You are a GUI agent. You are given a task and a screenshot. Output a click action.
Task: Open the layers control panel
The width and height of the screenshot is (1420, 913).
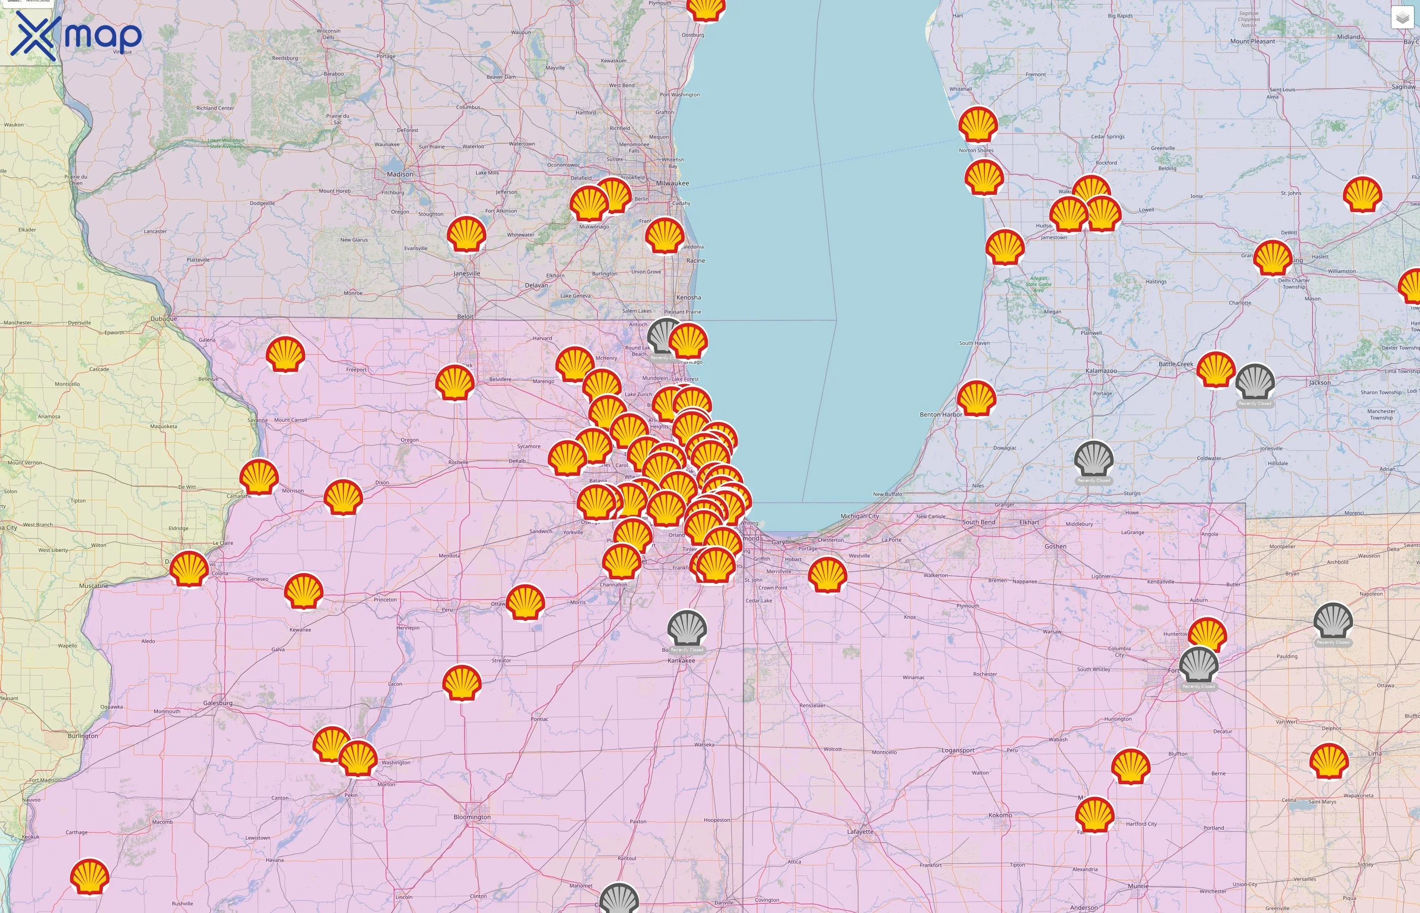(1402, 18)
